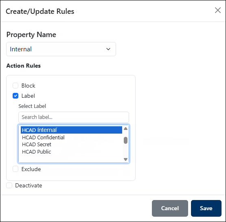Cancel the rule changes

[x=170, y=208]
